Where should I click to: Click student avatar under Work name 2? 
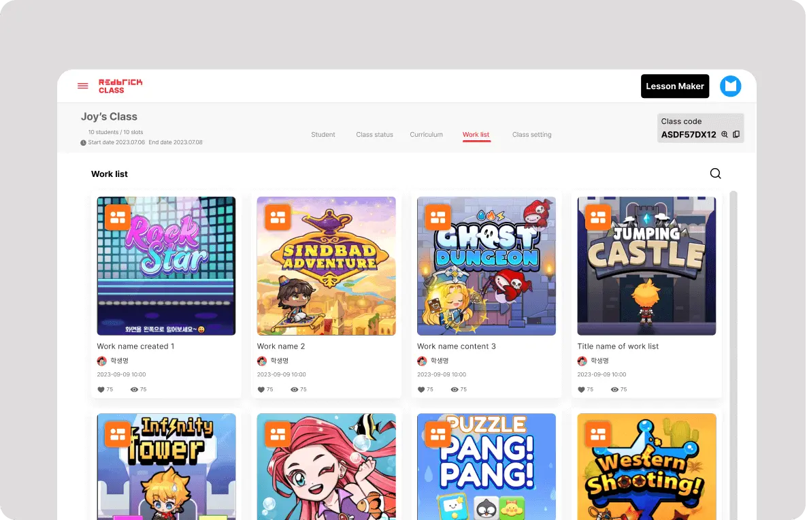click(x=262, y=361)
